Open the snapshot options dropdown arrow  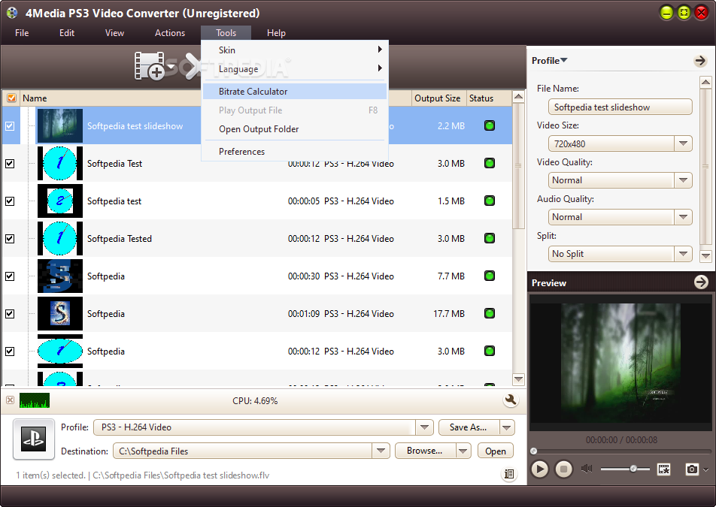(706, 469)
